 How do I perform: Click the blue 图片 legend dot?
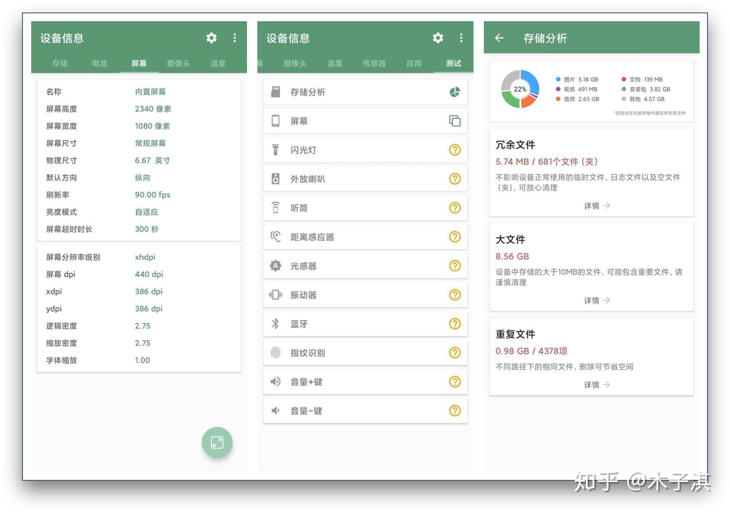point(558,79)
